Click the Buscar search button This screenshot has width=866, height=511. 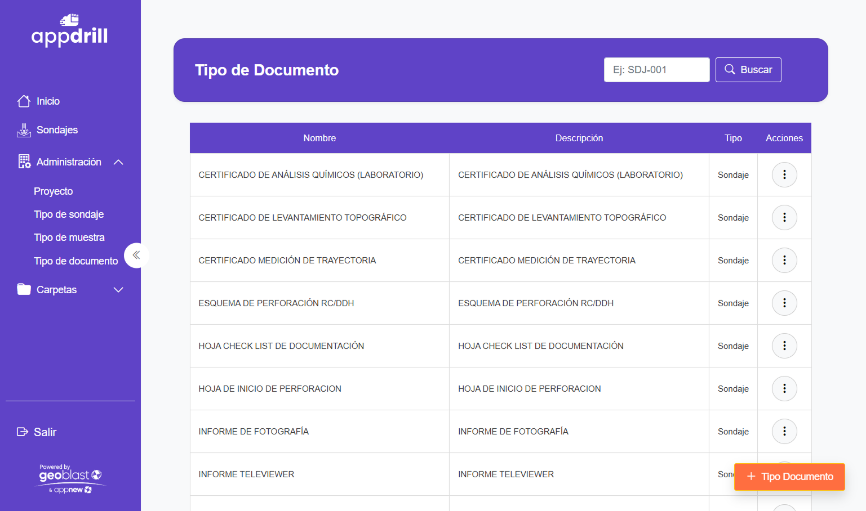click(x=748, y=70)
